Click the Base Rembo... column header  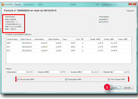click(55, 39)
